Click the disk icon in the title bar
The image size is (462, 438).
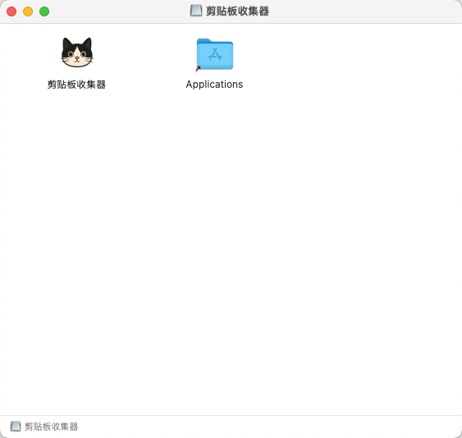(196, 11)
